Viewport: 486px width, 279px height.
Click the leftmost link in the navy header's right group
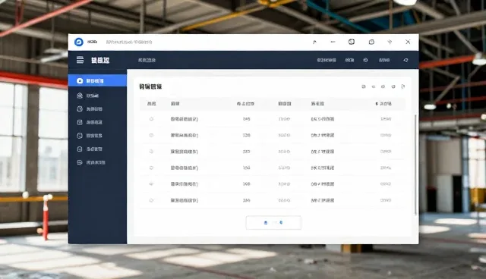pos(327,60)
